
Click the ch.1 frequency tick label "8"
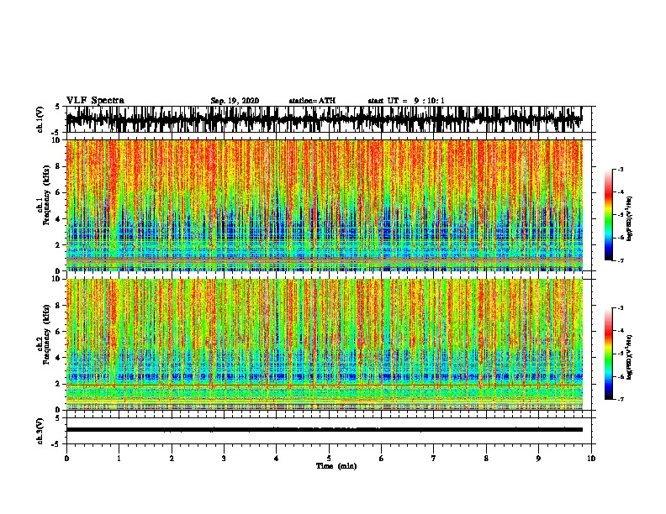click(x=60, y=166)
